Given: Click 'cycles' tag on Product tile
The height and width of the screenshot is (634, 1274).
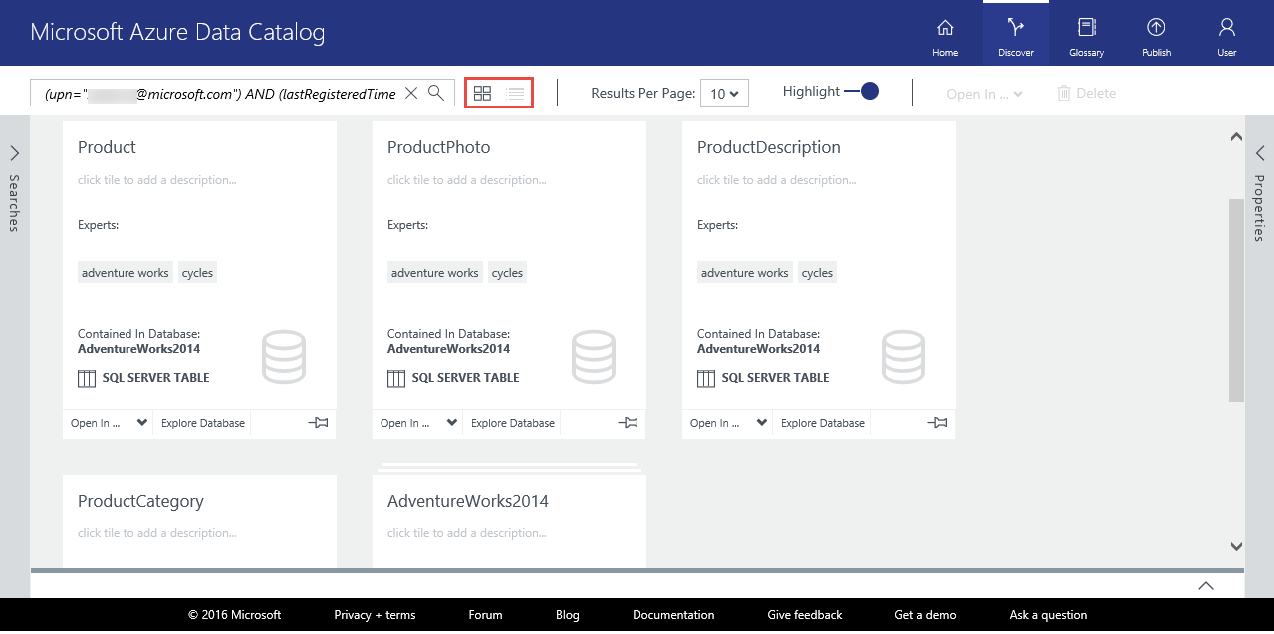Looking at the screenshot, I should coord(197,273).
